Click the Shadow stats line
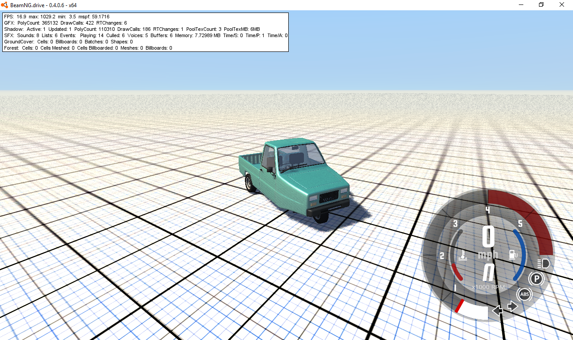This screenshot has height=340, width=573. 132,29
